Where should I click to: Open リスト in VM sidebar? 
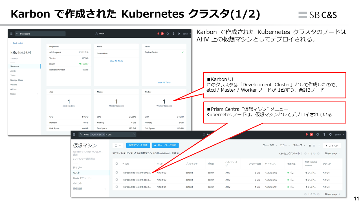click(76, 173)
